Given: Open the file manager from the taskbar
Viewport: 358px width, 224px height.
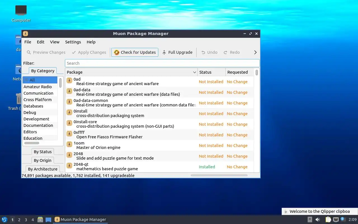Looking at the screenshot, I should (x=40, y=220).
